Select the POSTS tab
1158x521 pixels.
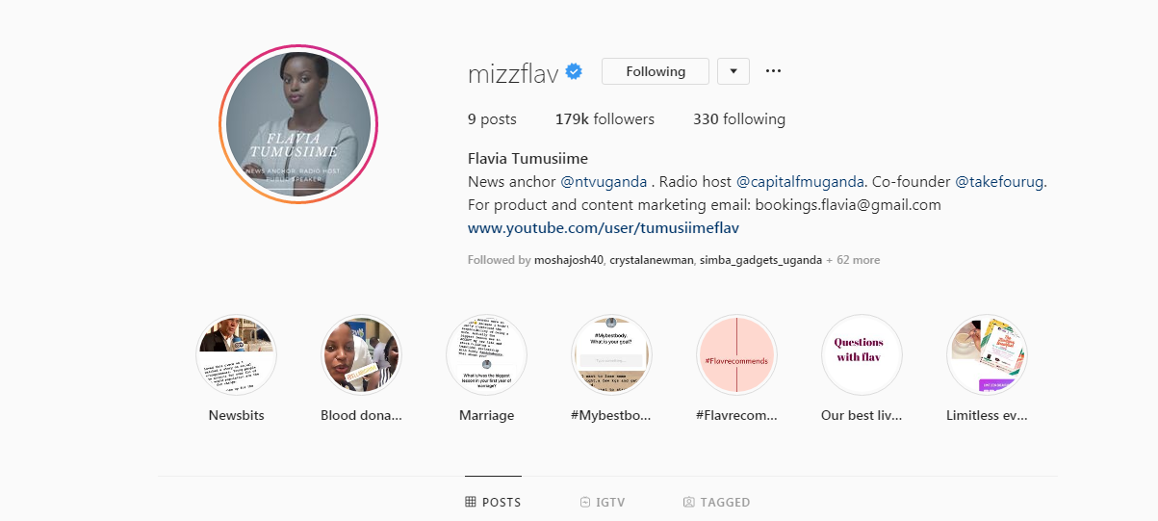[493, 502]
